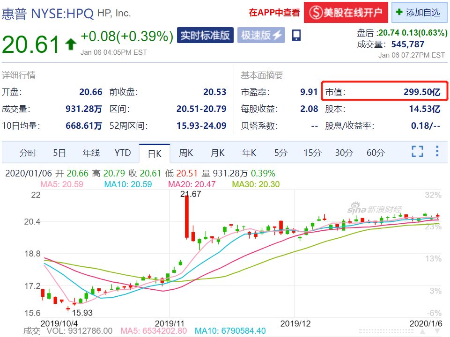The image size is (450, 337).
Task: Click the MA20: 20.47 indicator label
Action: [192, 184]
